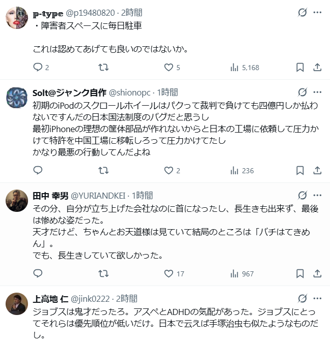Image resolution: width=330 pixels, height=346 pixels.
Task: Click Grok icon on 上高地 仁's tweet
Action: [302, 299]
